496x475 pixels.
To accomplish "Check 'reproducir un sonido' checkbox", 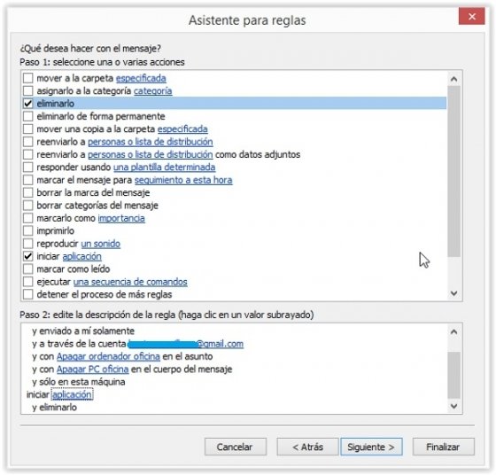I will (27, 244).
